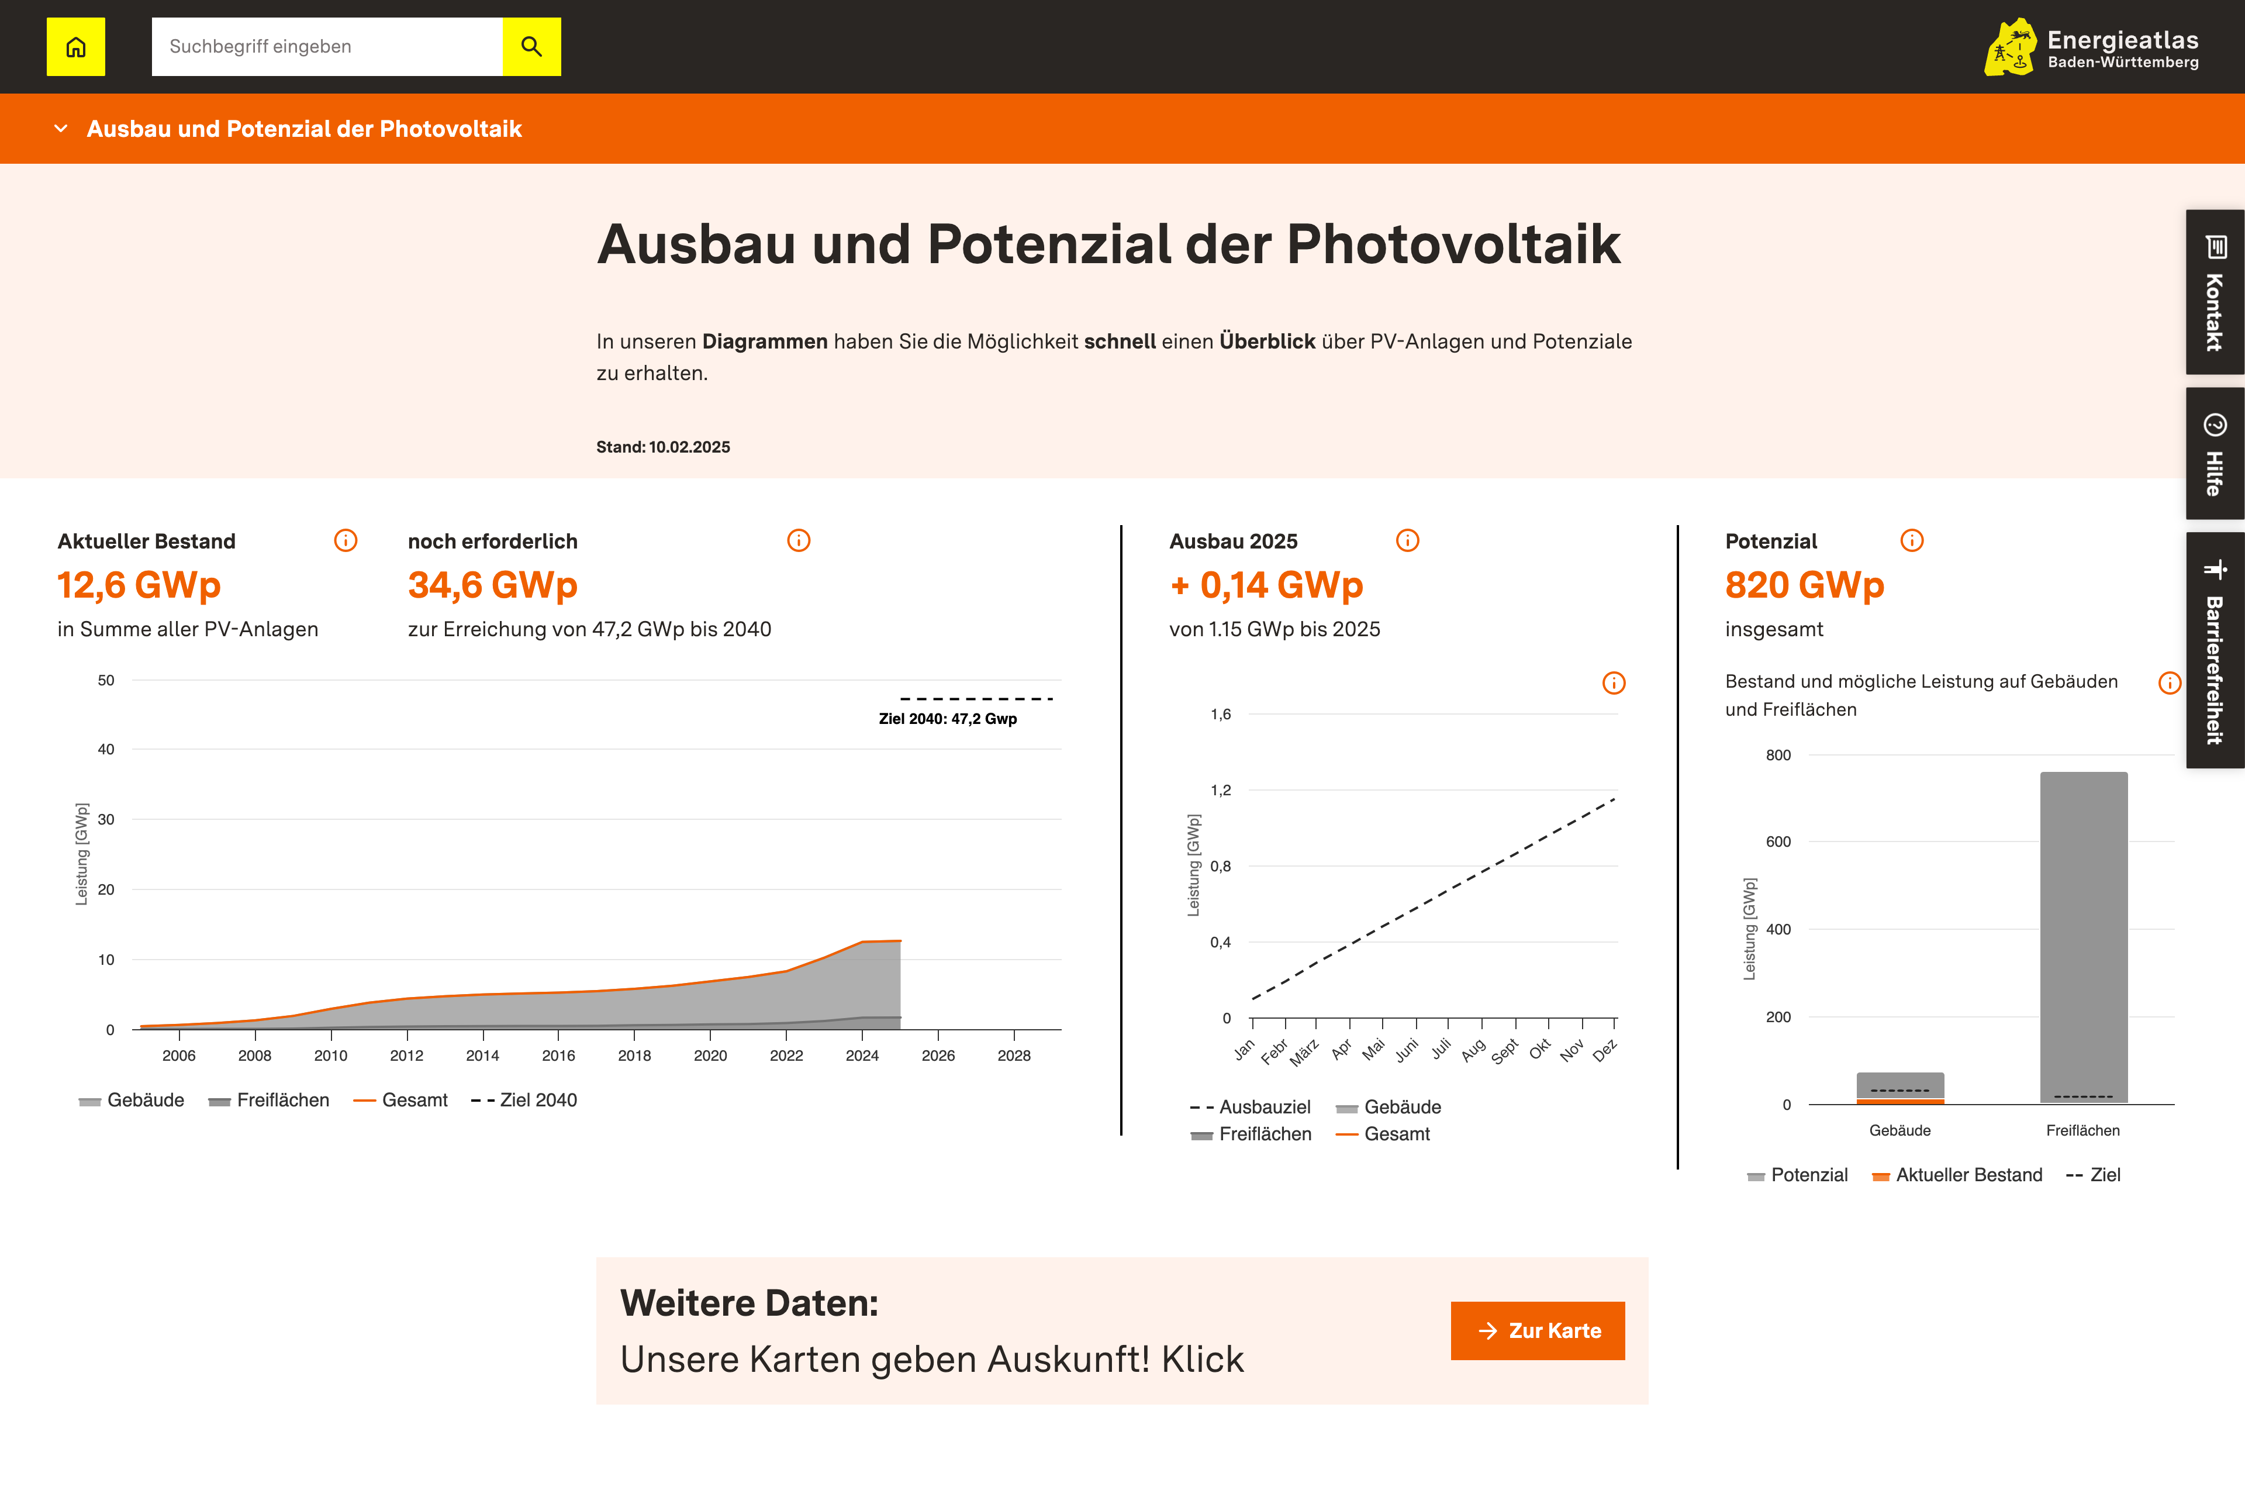Screen dimensions: 2245x1497
Task: Click the Dez month label on the monthly chart
Action: pyautogui.click(x=1604, y=1050)
